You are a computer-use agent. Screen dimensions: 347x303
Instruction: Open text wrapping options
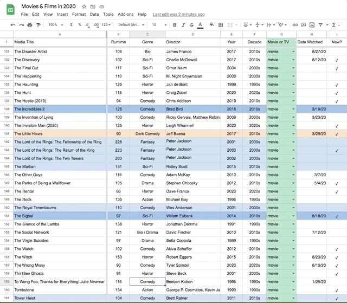click(x=271, y=25)
